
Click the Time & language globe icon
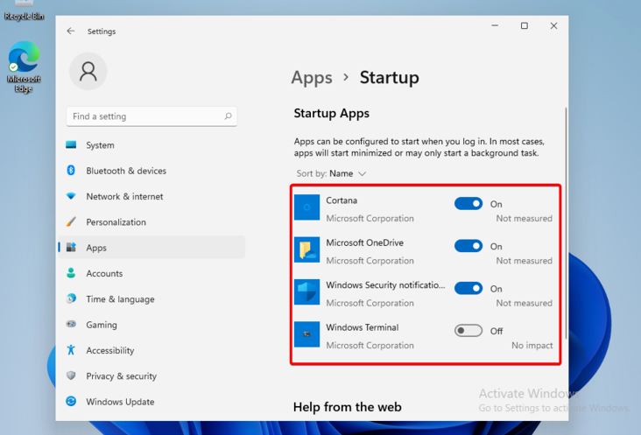coord(71,298)
